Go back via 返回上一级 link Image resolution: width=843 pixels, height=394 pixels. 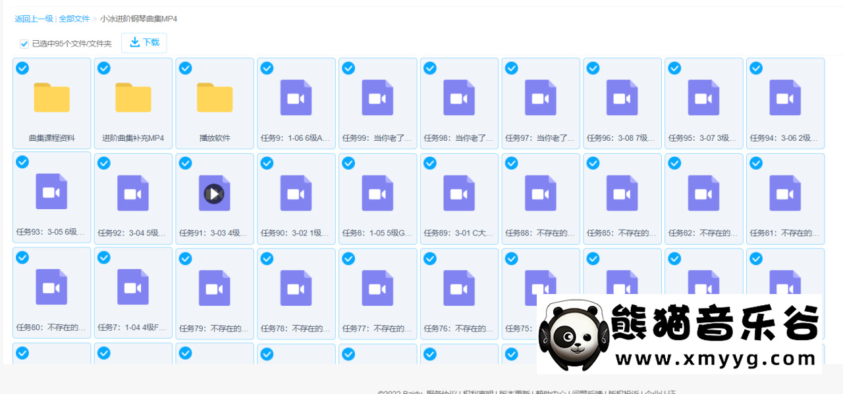coord(34,18)
